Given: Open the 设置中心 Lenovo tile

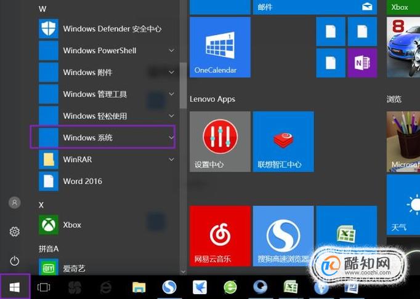Looking at the screenshot, I should 220,142.
